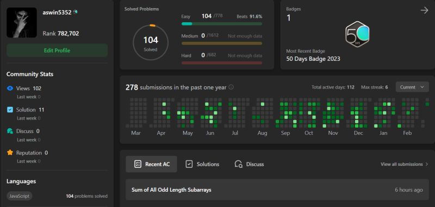The height and width of the screenshot is (207, 435).
Task: Switch to the Discuss tab
Action: click(249, 164)
